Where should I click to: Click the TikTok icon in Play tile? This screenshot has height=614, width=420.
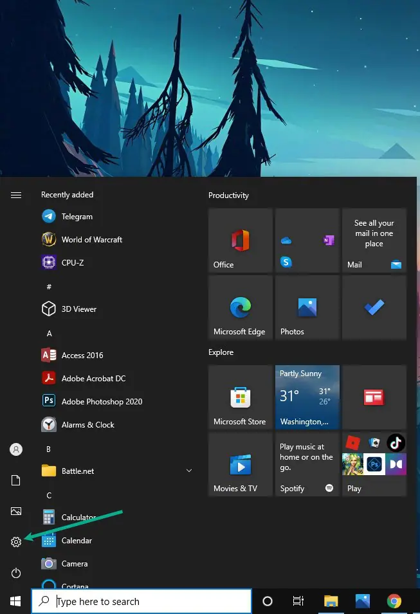[396, 443]
